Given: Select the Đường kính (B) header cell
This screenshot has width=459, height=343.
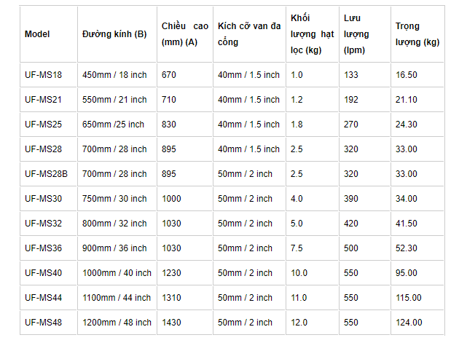Looking at the screenshot, I should point(114,34).
